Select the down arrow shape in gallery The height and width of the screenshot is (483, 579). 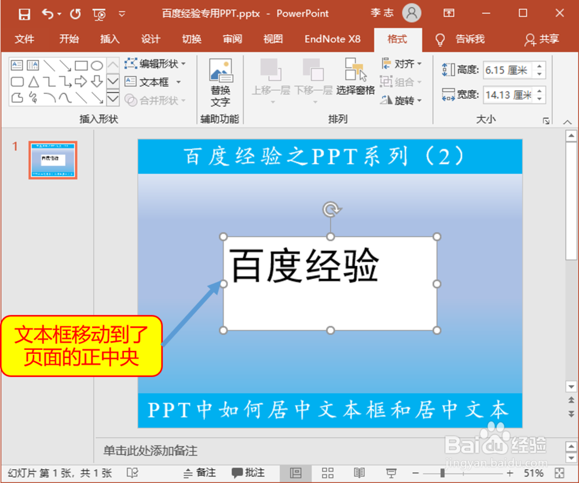coord(97,81)
